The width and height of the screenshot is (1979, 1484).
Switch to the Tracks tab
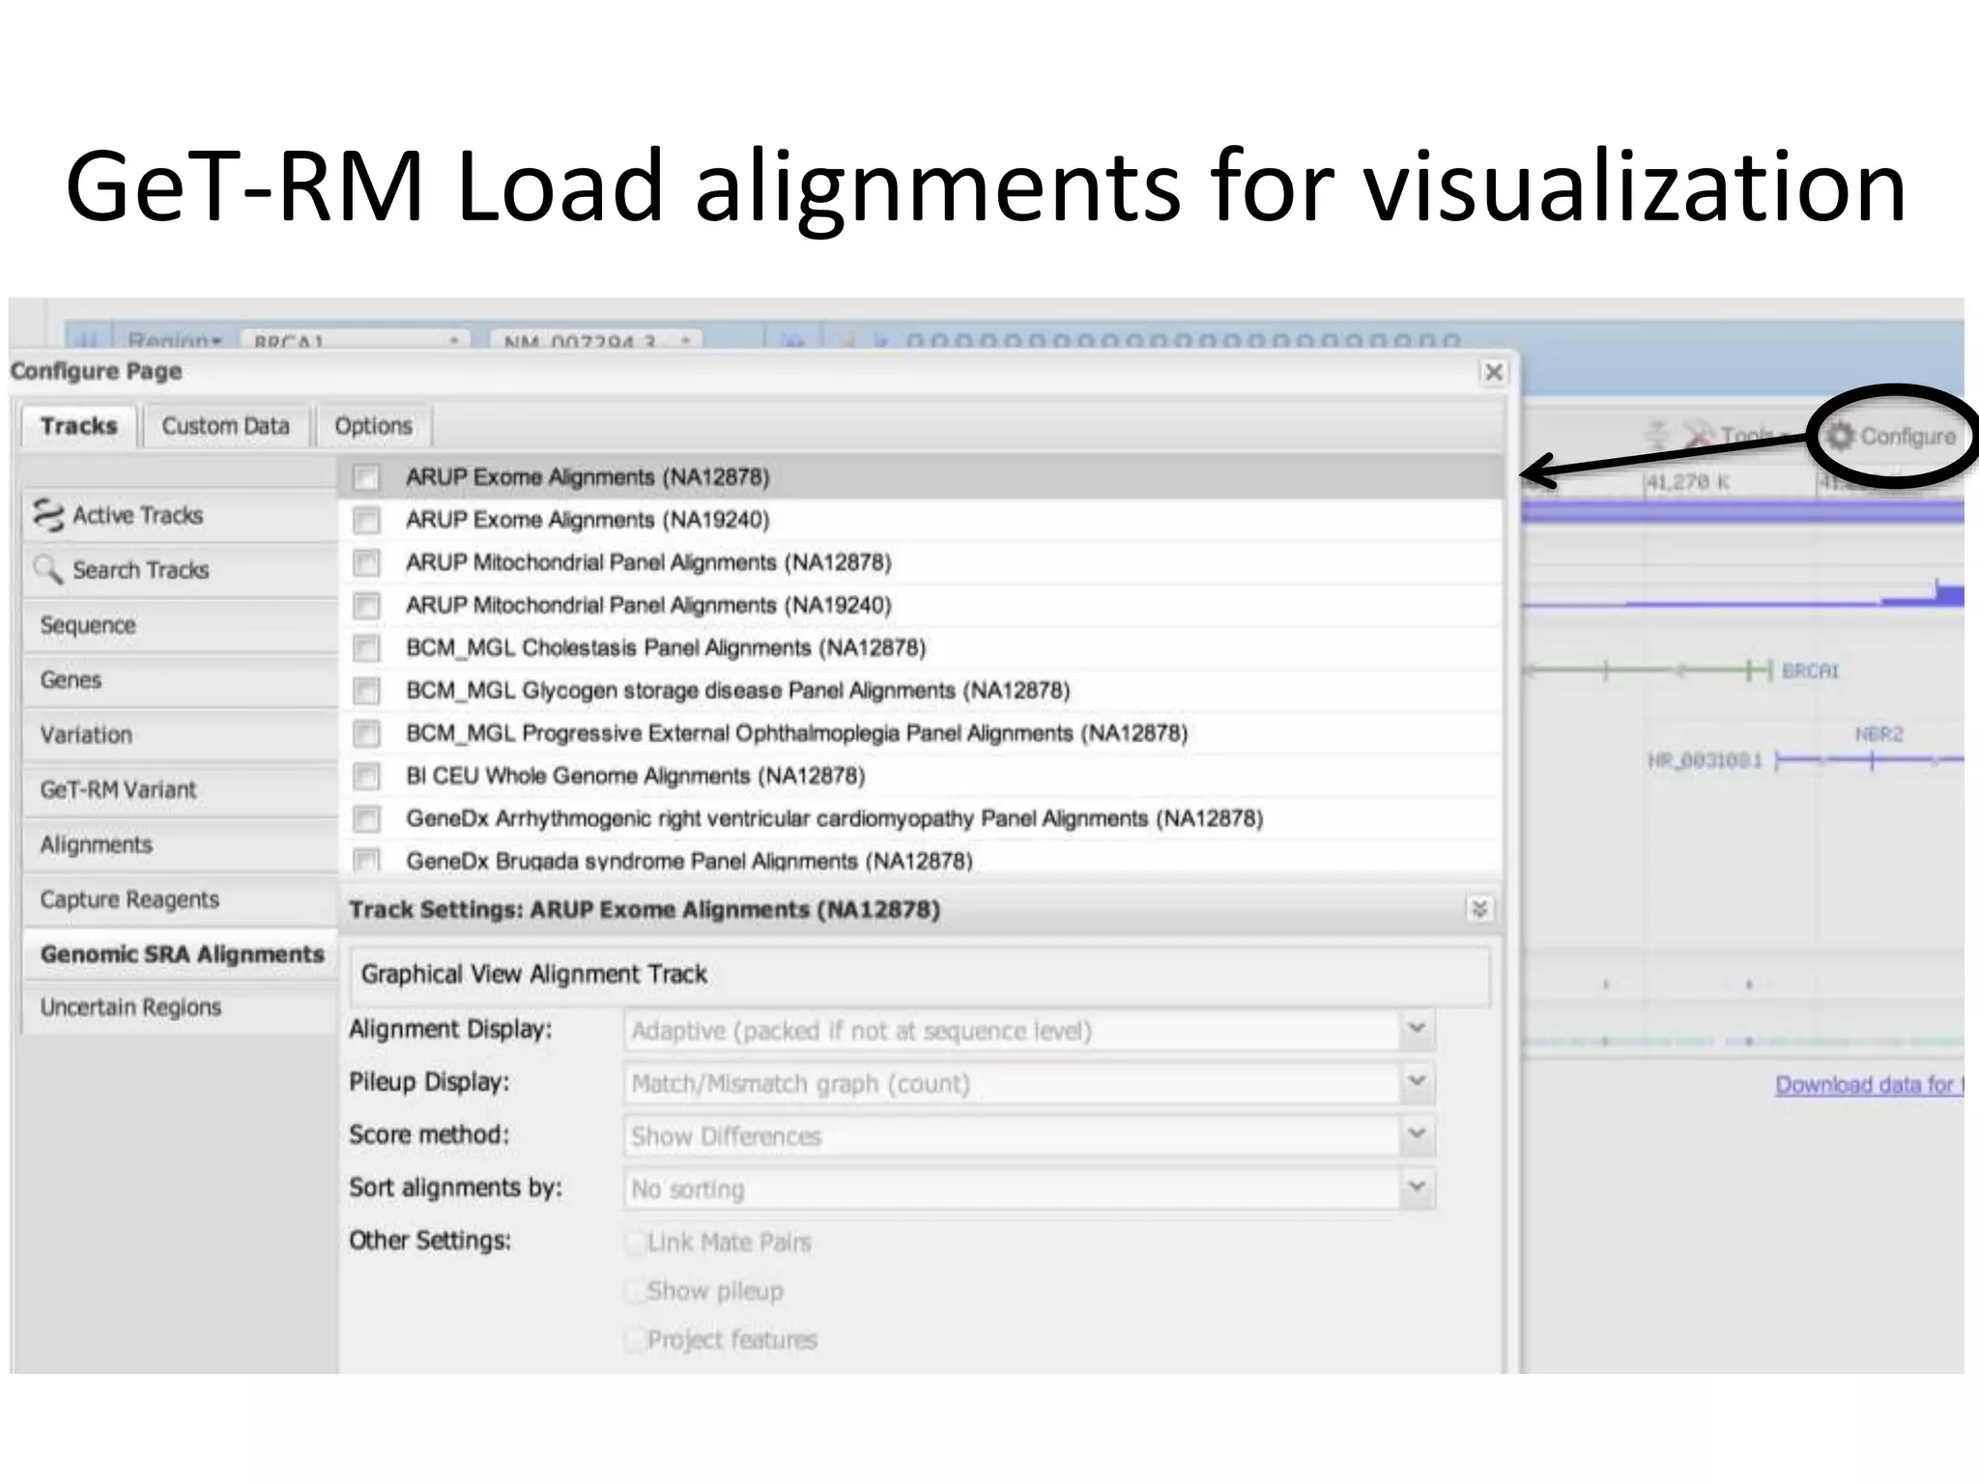click(79, 426)
